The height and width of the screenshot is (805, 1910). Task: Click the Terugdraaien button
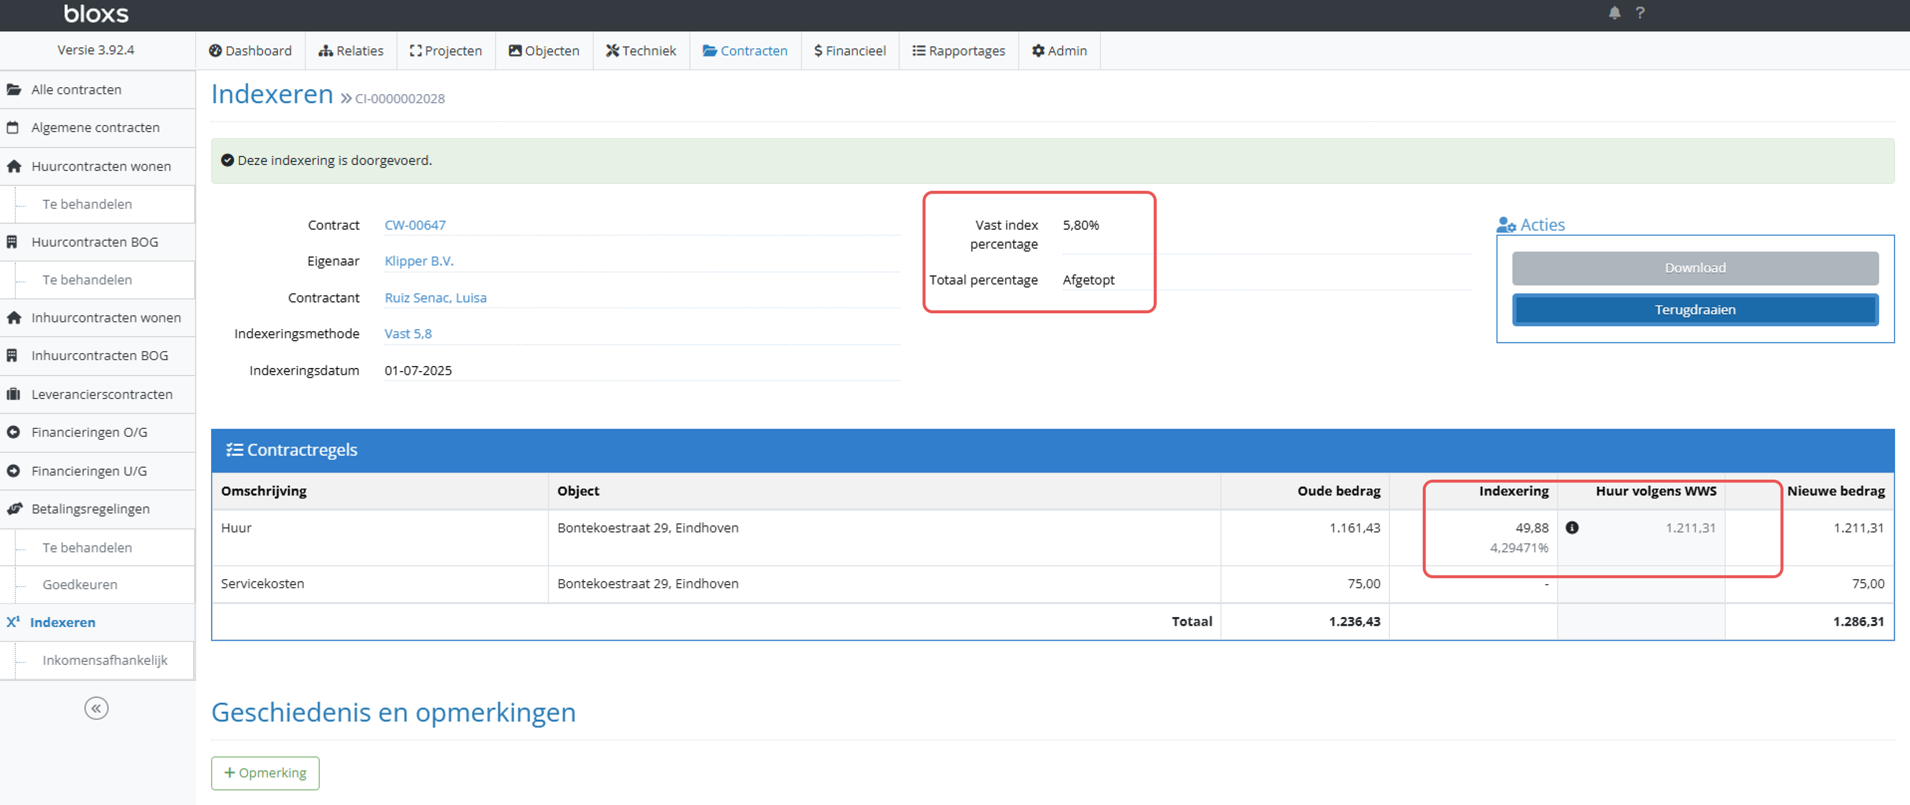click(1695, 309)
